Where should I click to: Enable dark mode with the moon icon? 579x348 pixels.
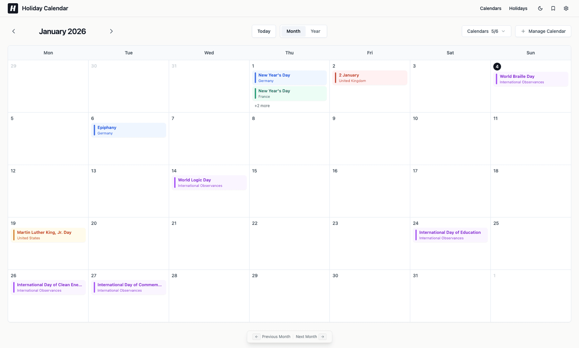click(540, 8)
